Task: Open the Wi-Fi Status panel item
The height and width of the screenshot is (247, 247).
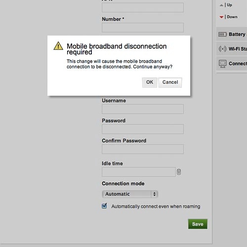Action: 232,49
